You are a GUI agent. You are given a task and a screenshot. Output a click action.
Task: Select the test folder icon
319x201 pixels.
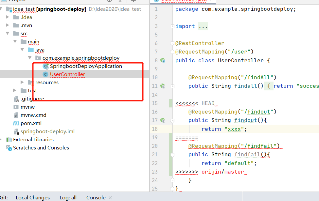pos(24,90)
